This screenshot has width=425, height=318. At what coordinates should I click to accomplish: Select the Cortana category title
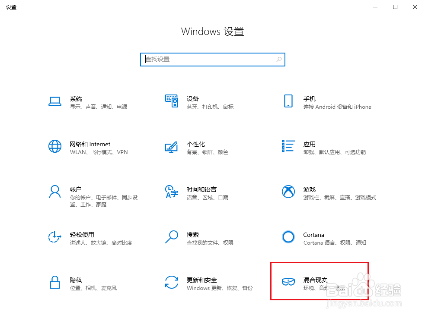313,235
